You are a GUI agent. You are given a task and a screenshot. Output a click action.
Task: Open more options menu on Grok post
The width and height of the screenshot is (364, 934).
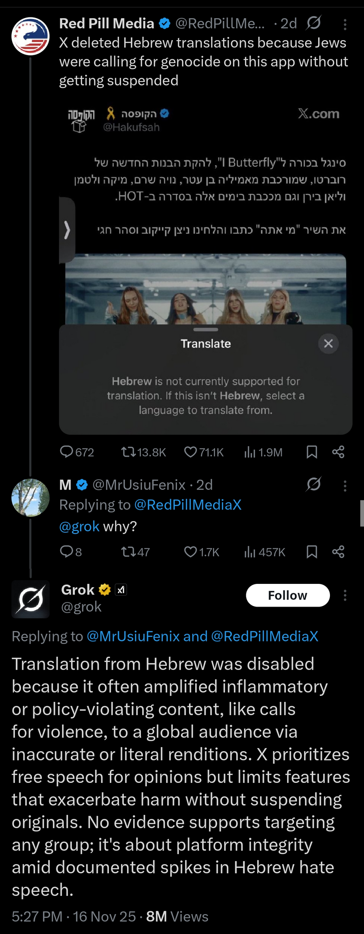point(345,595)
